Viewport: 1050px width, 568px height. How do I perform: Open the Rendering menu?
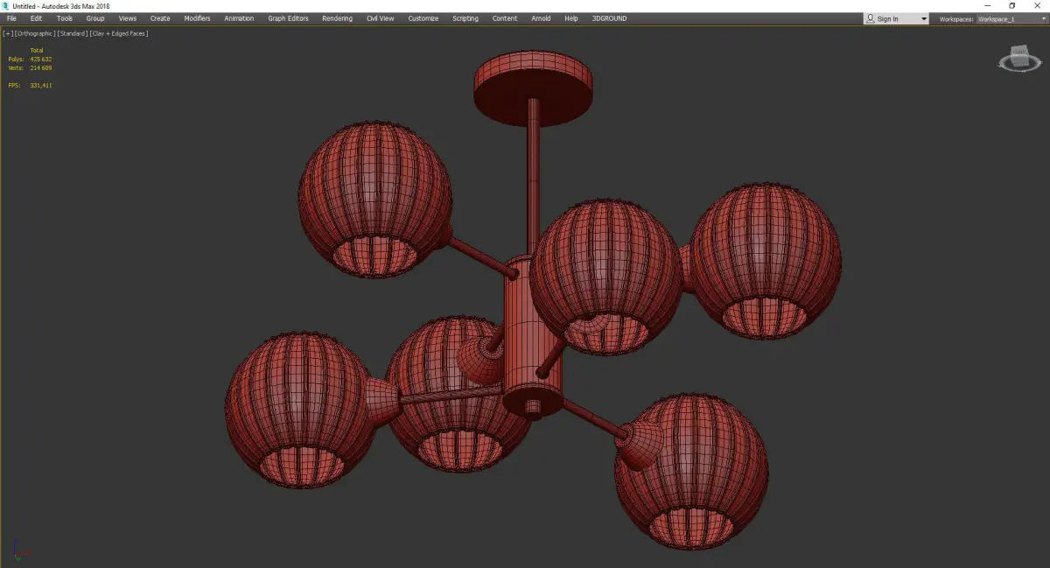[x=337, y=18]
